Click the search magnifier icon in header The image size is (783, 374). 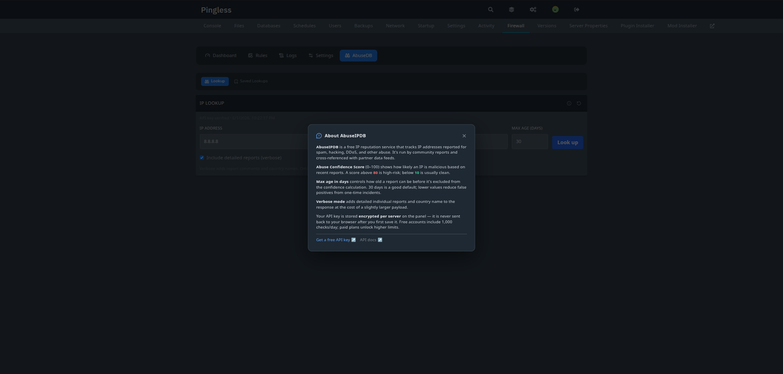pyautogui.click(x=491, y=9)
